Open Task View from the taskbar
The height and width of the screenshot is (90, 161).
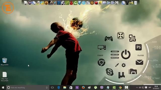[52, 87]
